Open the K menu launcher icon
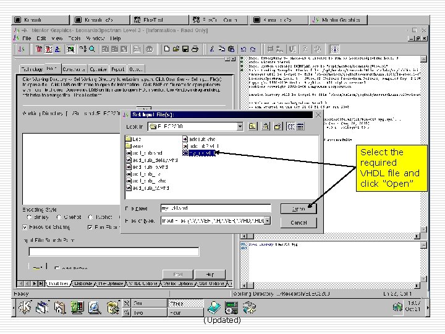The height and width of the screenshot is (334, 445). click(x=25, y=307)
